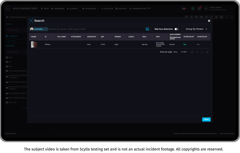
Task: Go to first page of results
Action: click(x=192, y=52)
